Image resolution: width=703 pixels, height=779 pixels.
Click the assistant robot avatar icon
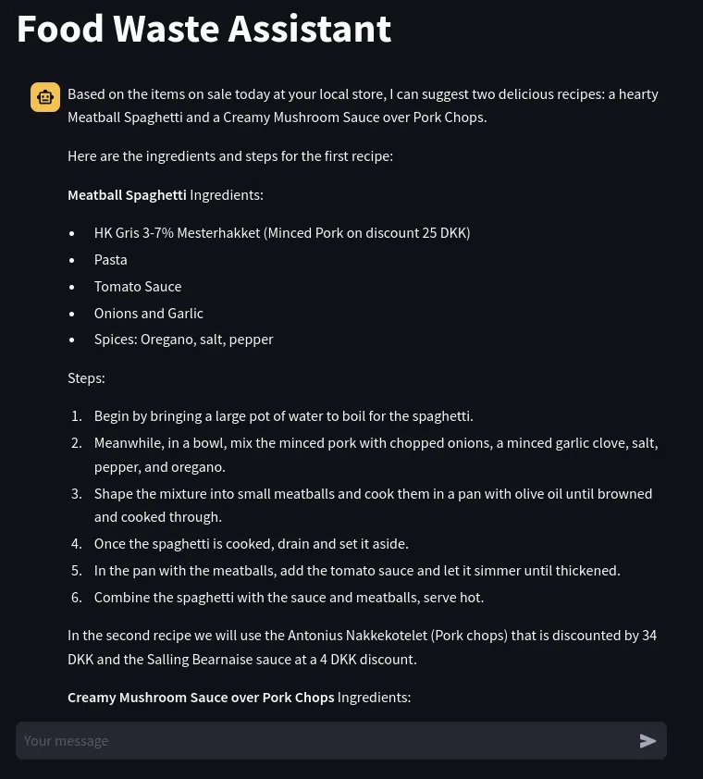45,97
